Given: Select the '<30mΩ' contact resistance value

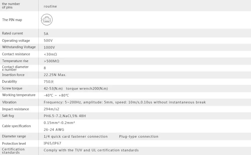Looking at the screenshot, I should [50, 54].
